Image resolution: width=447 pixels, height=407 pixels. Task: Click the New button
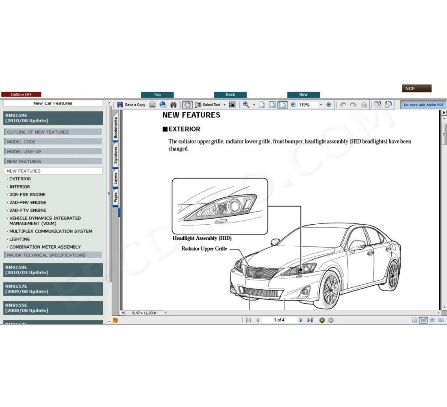point(304,94)
